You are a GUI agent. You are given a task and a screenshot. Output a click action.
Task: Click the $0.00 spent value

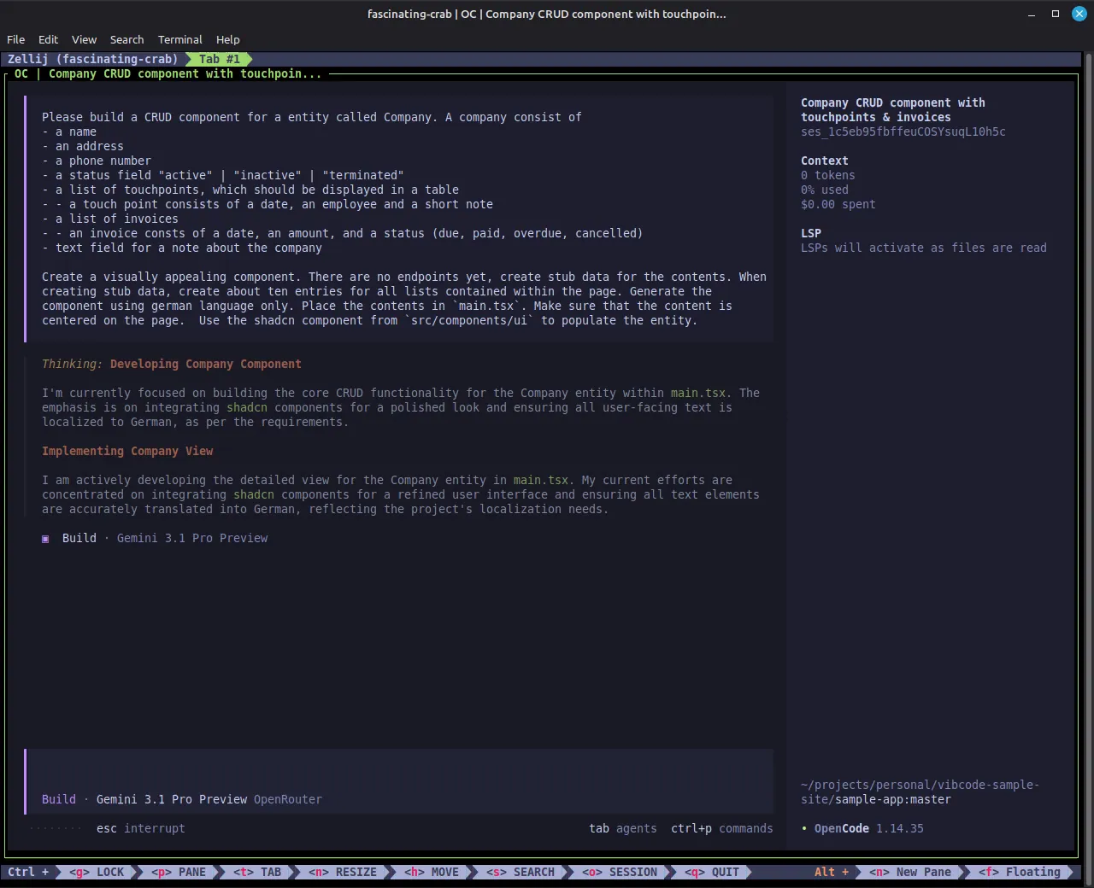[x=838, y=204]
